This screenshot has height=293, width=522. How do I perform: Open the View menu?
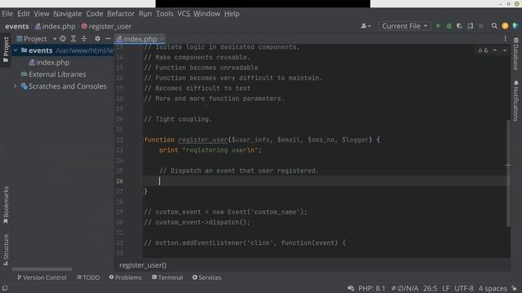(42, 14)
